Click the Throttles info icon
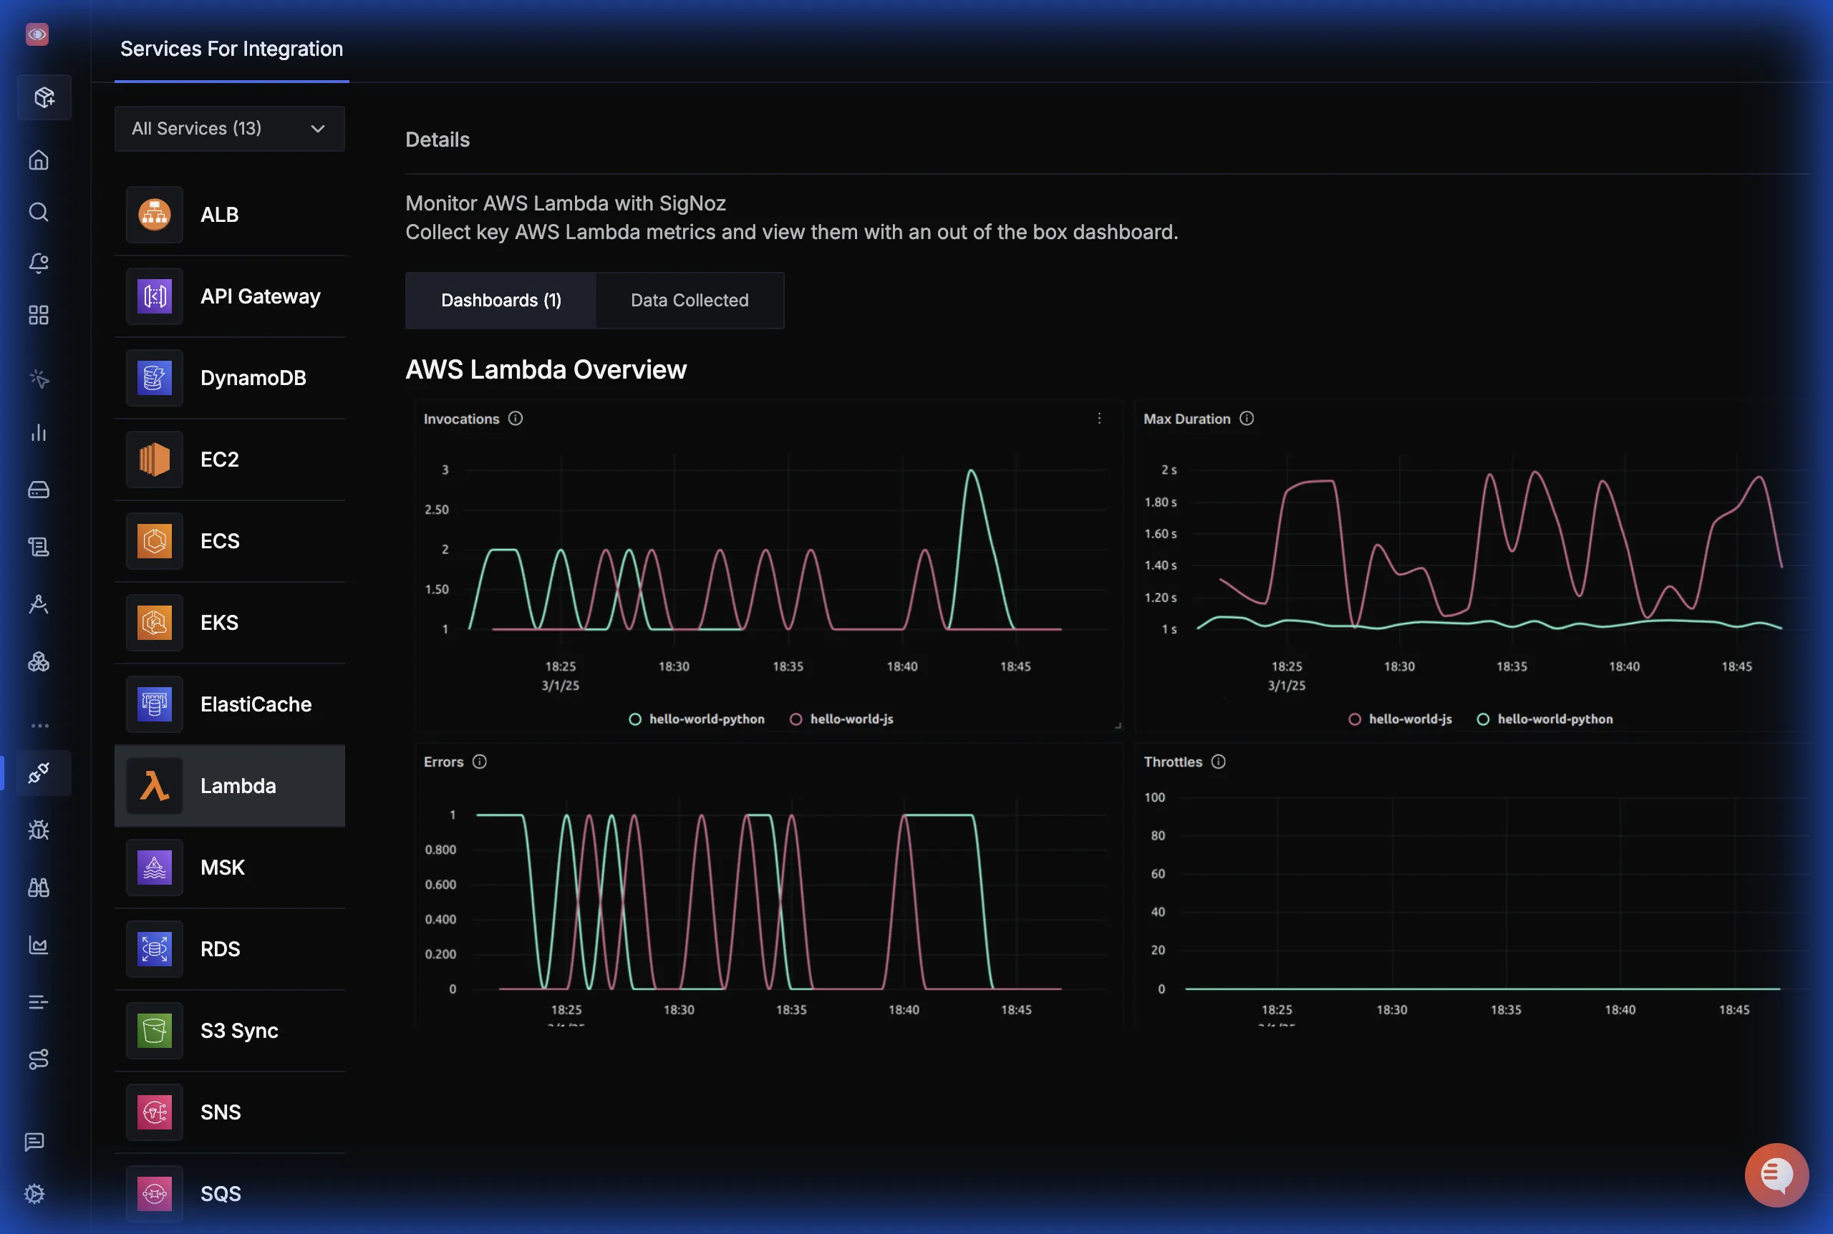Viewport: 1833px width, 1234px height. pos(1219,762)
